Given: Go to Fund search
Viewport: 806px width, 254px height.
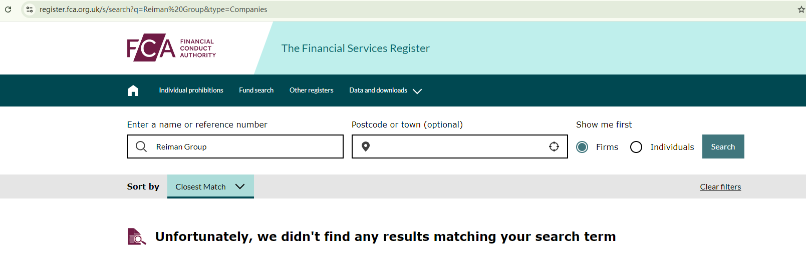Looking at the screenshot, I should tap(256, 90).
